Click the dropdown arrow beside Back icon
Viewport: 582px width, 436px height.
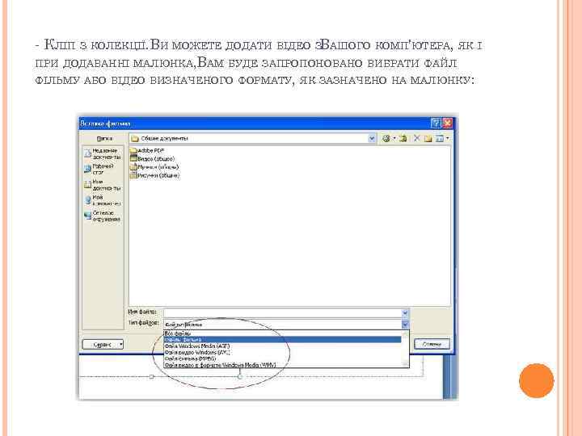click(394, 139)
